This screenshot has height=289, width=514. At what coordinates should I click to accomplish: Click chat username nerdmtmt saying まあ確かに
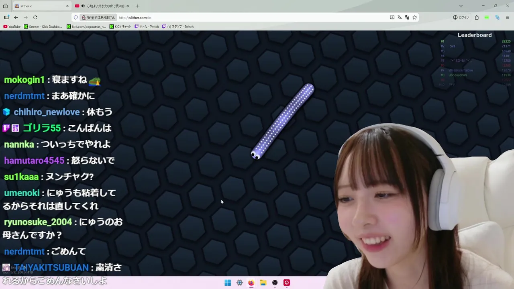tap(24, 96)
